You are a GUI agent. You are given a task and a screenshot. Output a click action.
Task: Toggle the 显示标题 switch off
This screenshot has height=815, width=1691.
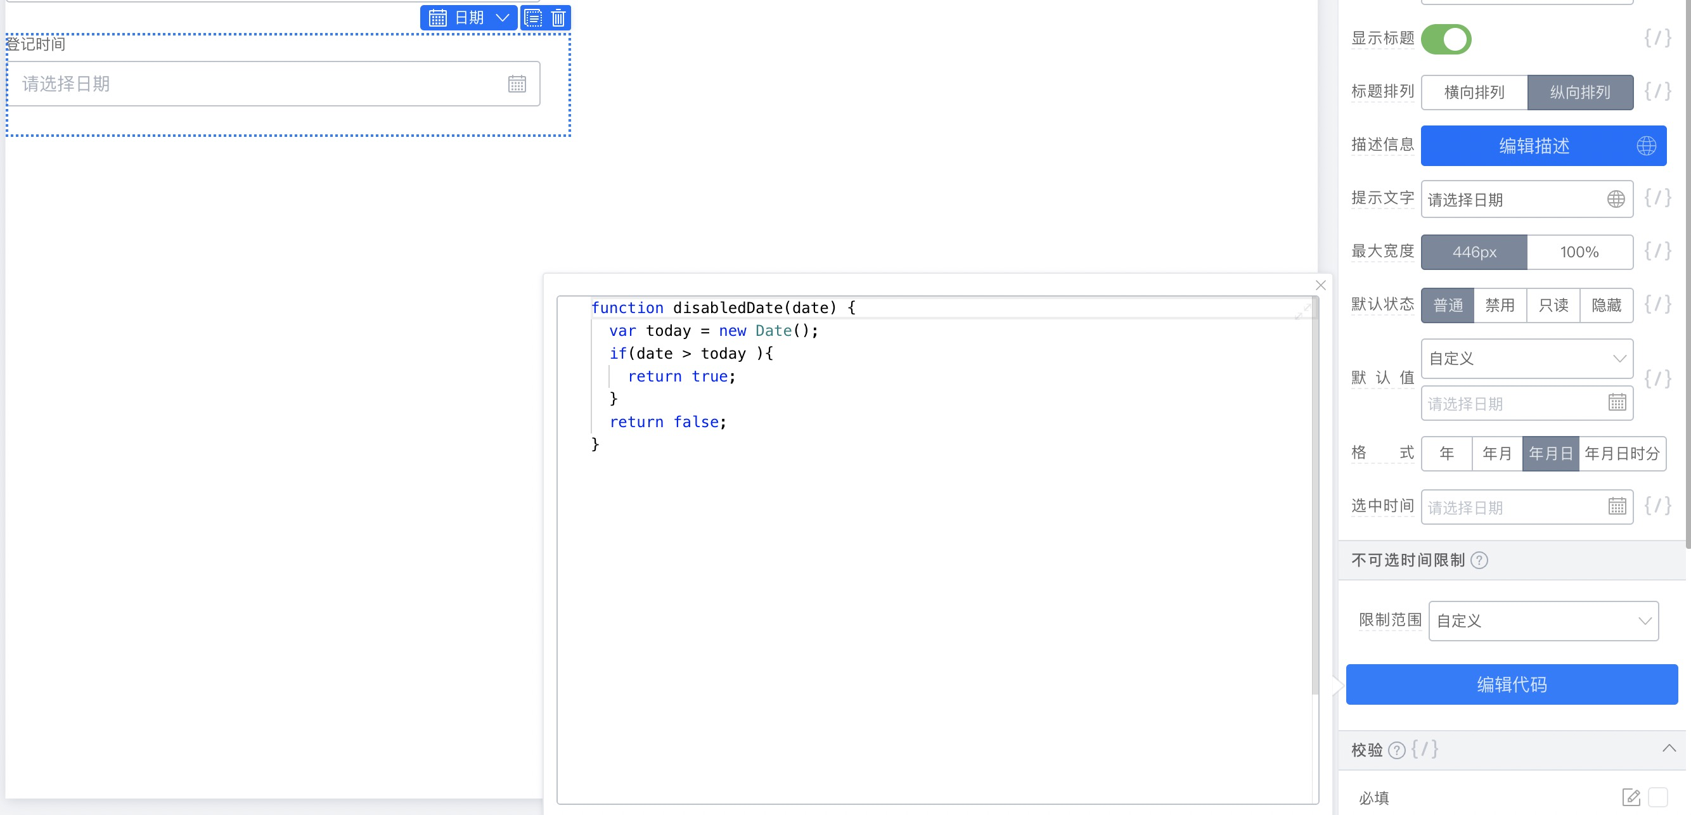pos(1446,39)
